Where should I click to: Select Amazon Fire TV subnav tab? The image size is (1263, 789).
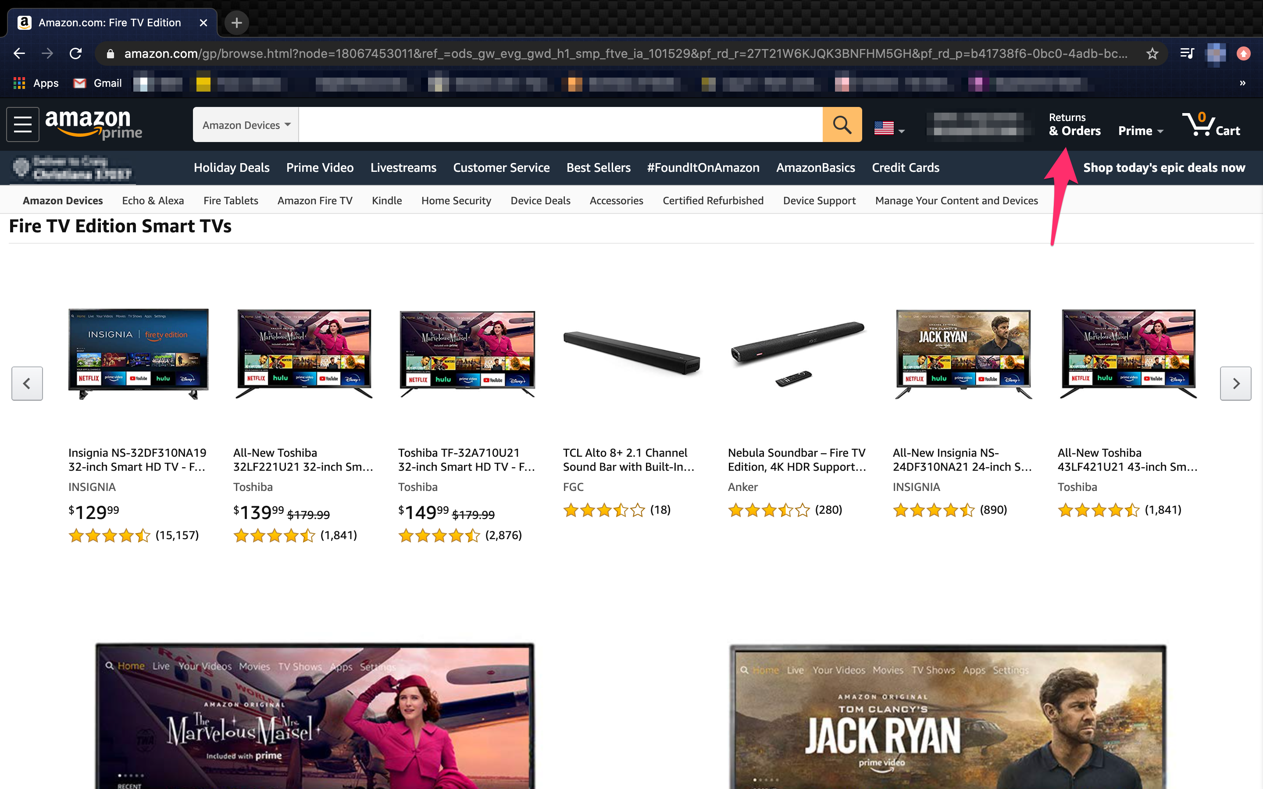pos(315,200)
